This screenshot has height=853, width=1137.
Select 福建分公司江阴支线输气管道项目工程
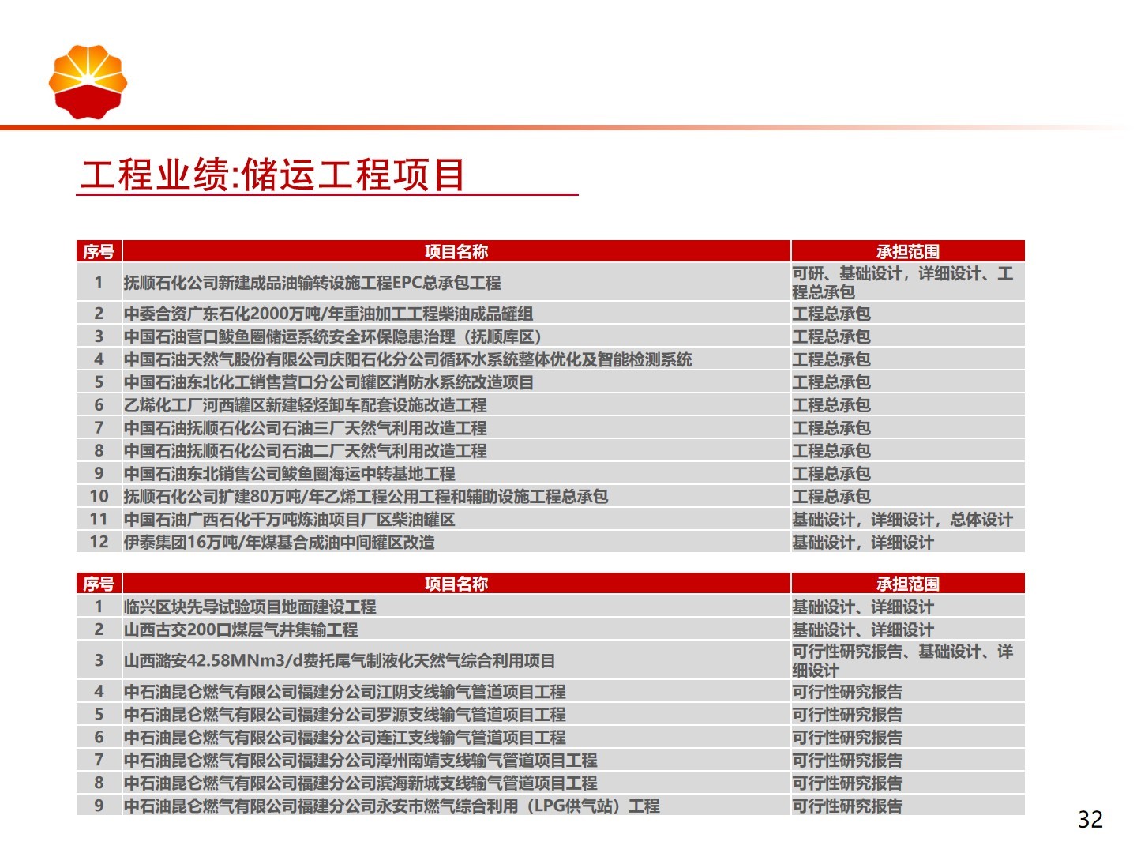click(x=344, y=692)
